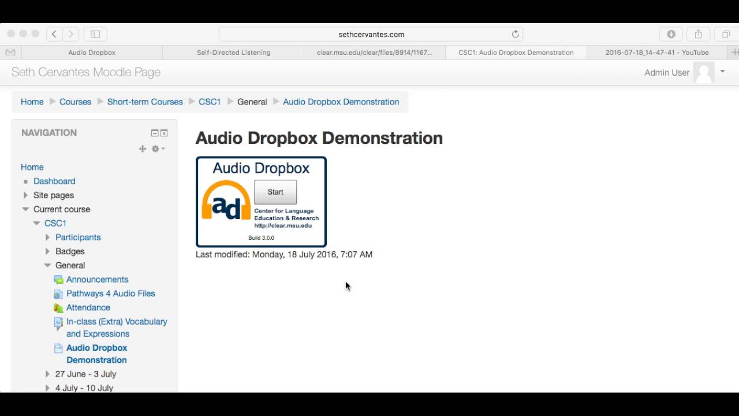Click the Last modified date text
This screenshot has height=416, width=739.
pyautogui.click(x=284, y=254)
